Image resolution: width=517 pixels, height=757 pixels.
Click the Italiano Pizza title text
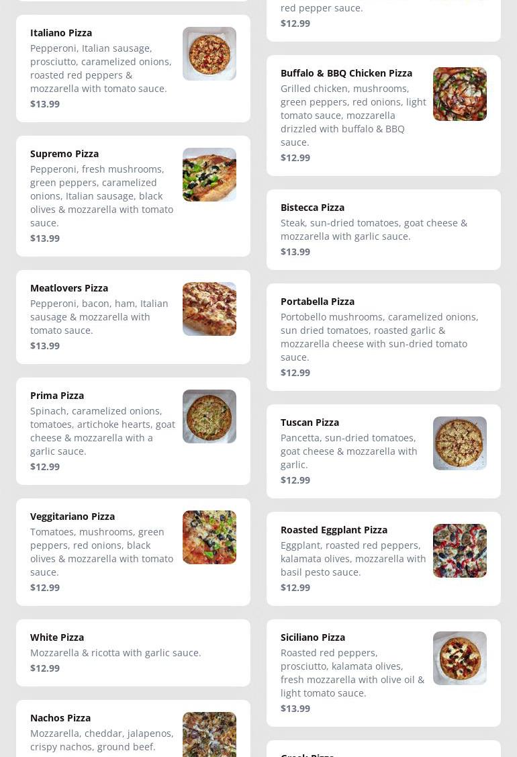tap(61, 33)
